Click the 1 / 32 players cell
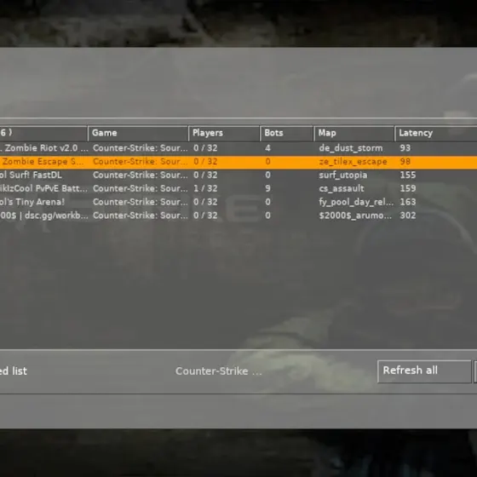 [x=205, y=188]
